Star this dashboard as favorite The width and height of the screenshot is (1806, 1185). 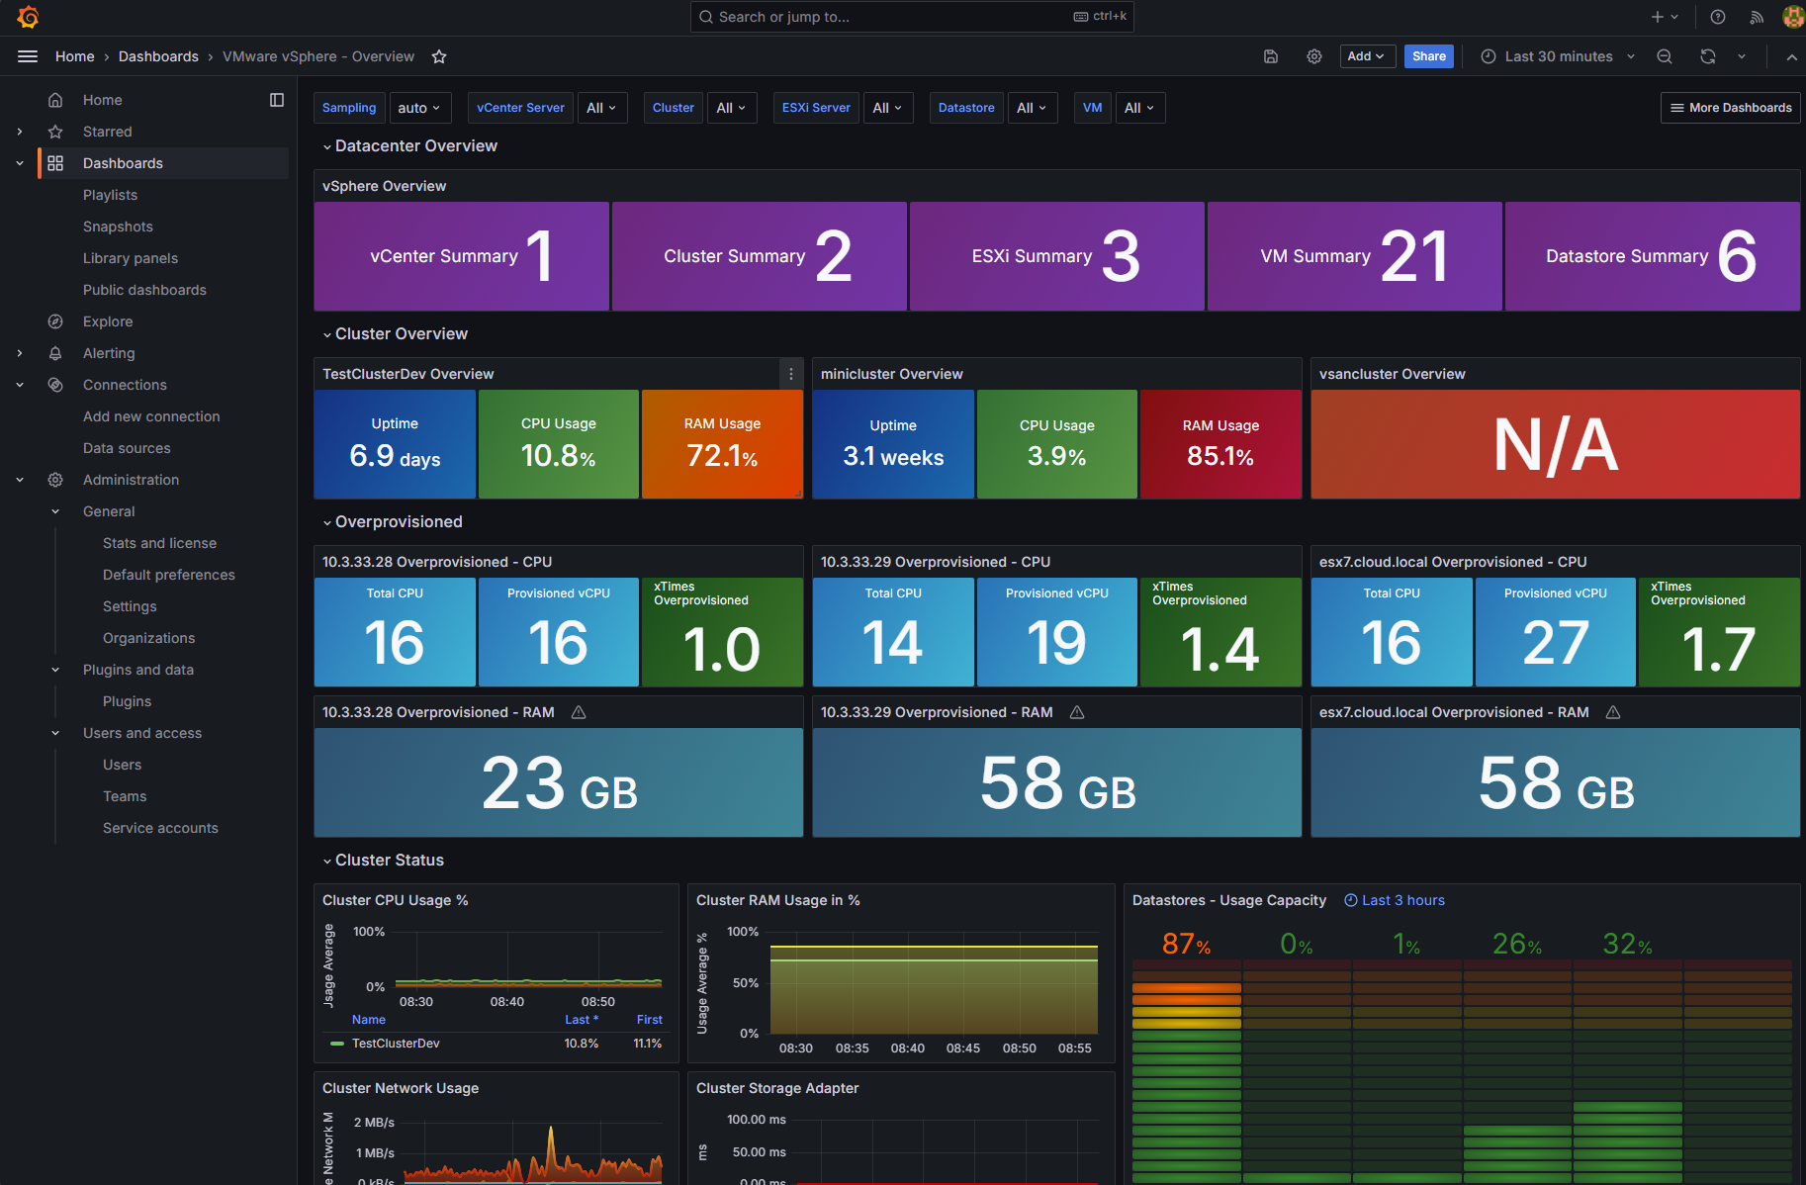[439, 56]
